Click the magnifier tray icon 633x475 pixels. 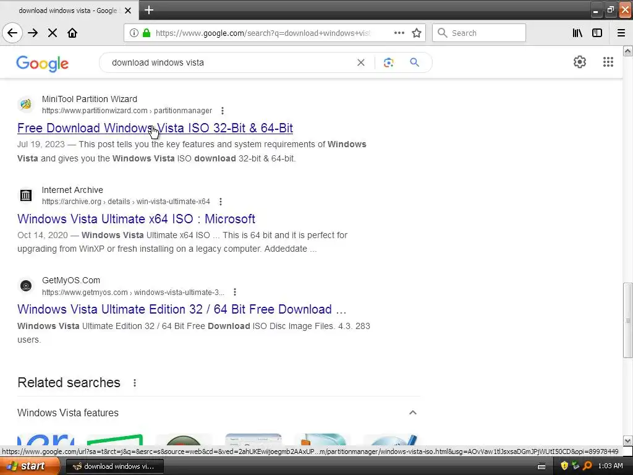tap(588, 466)
